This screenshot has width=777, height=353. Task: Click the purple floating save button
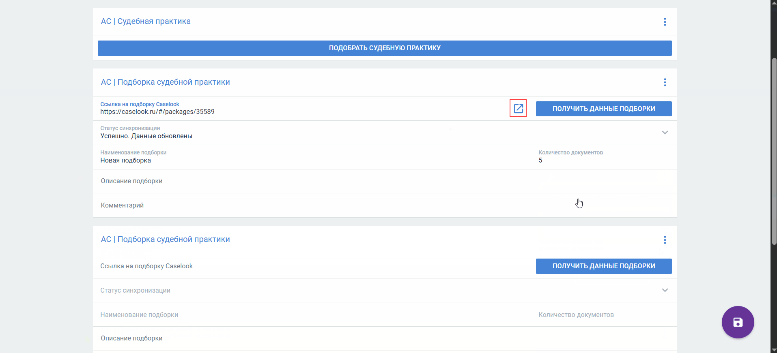tap(737, 322)
